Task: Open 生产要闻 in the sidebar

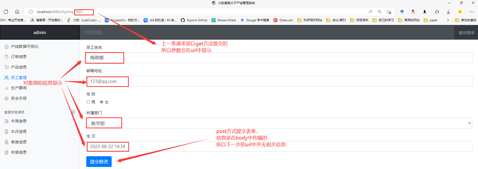Action: (19, 88)
